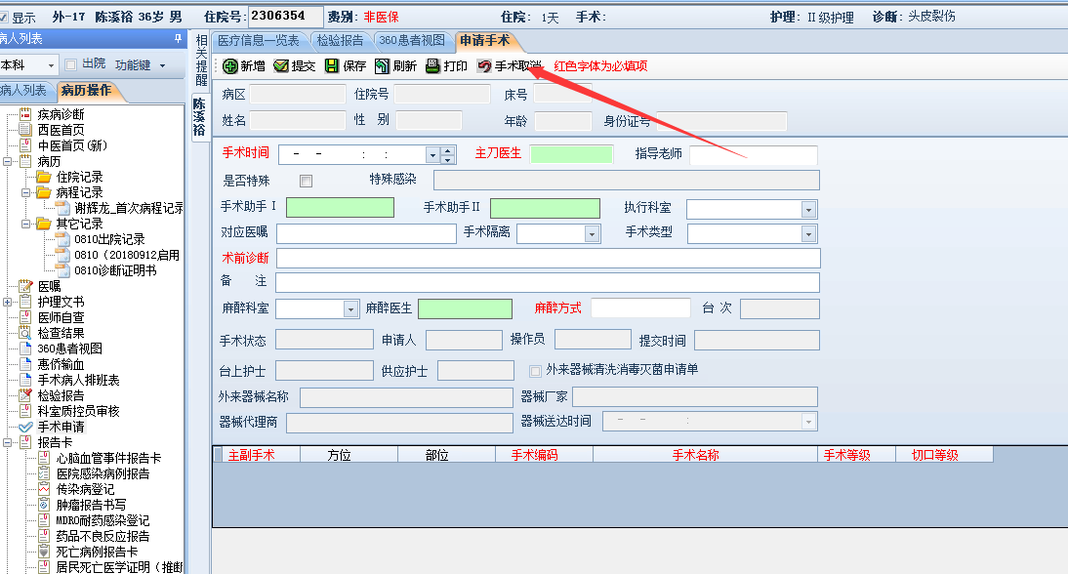Switch to 360患者视图 tab
This screenshot has height=574, width=1068.
[x=411, y=41]
